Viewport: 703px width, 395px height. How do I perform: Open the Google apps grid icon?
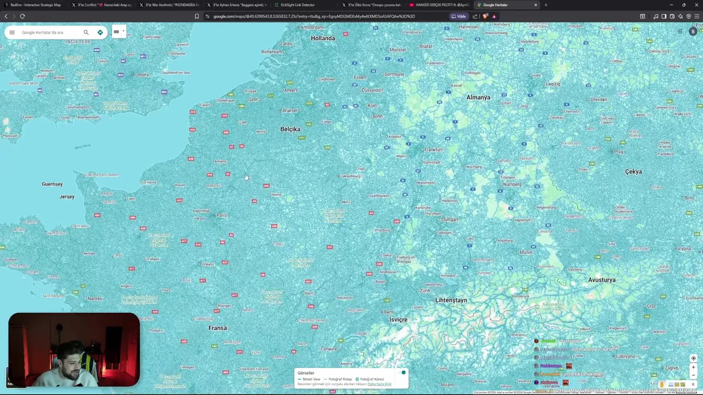point(680,31)
